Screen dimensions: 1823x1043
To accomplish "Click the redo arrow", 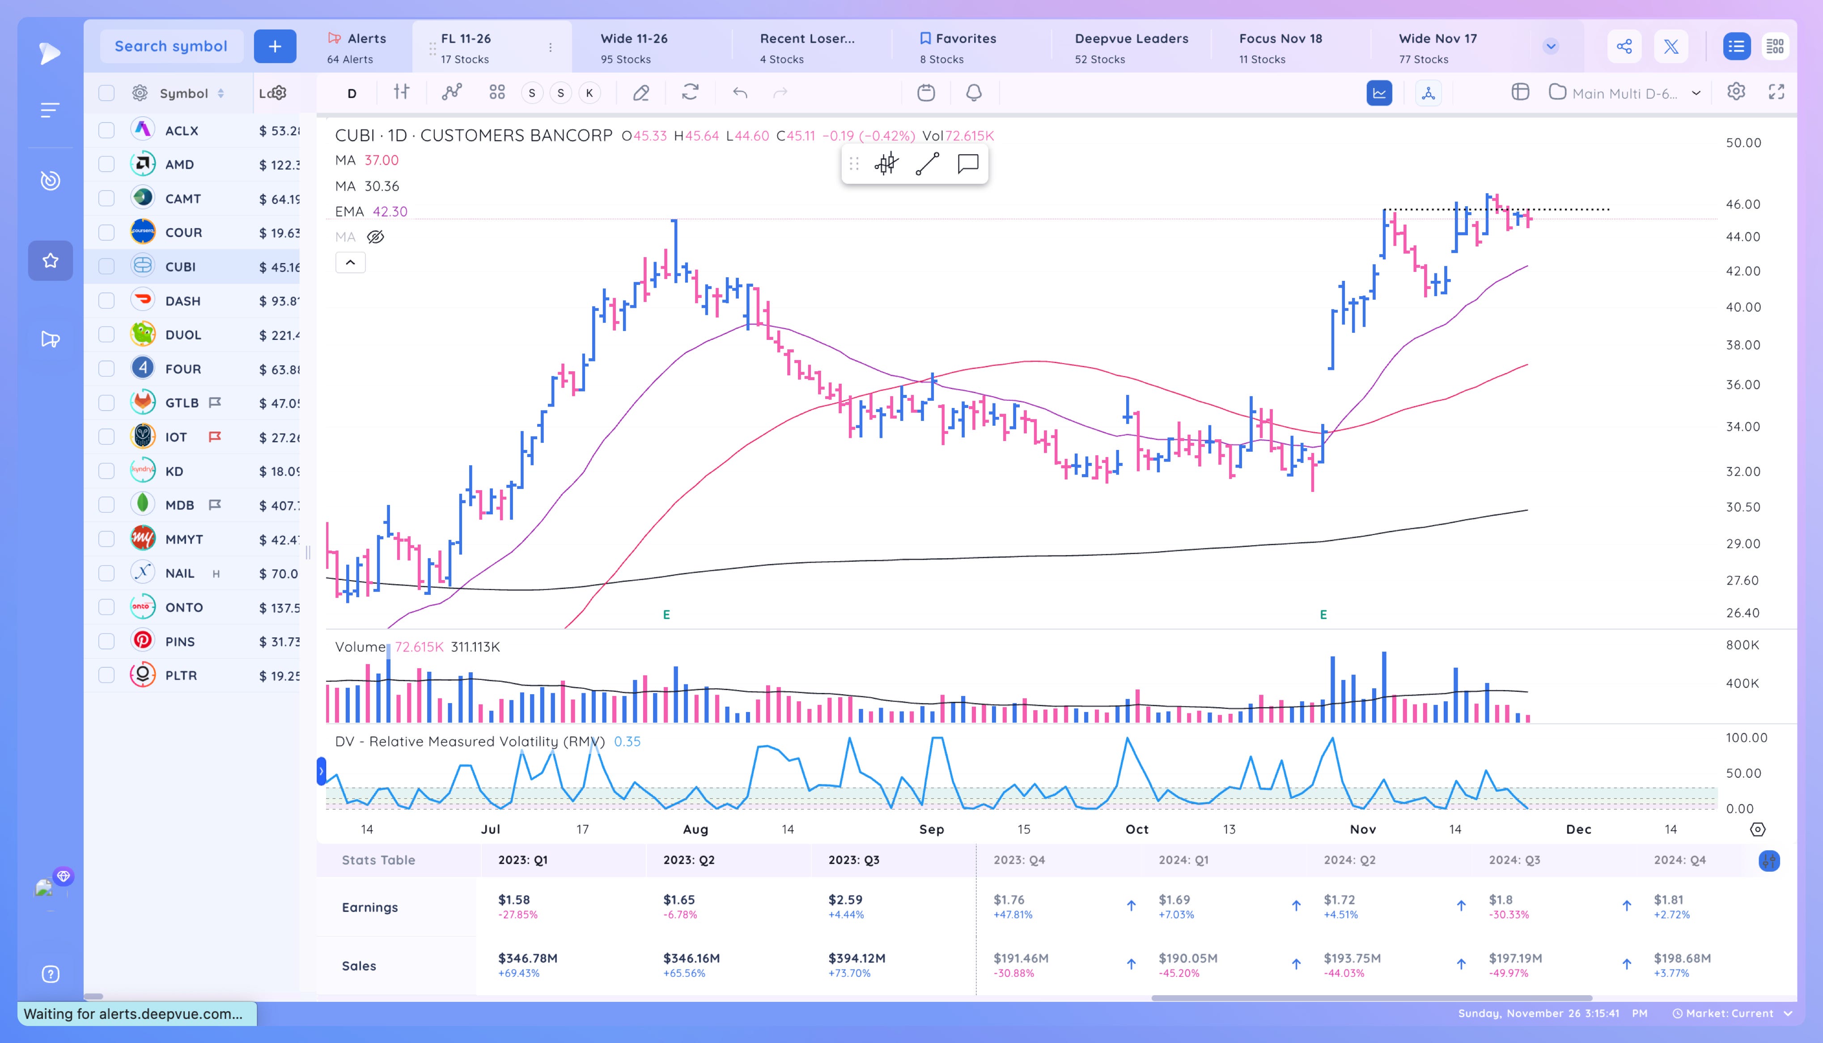I will click(780, 93).
